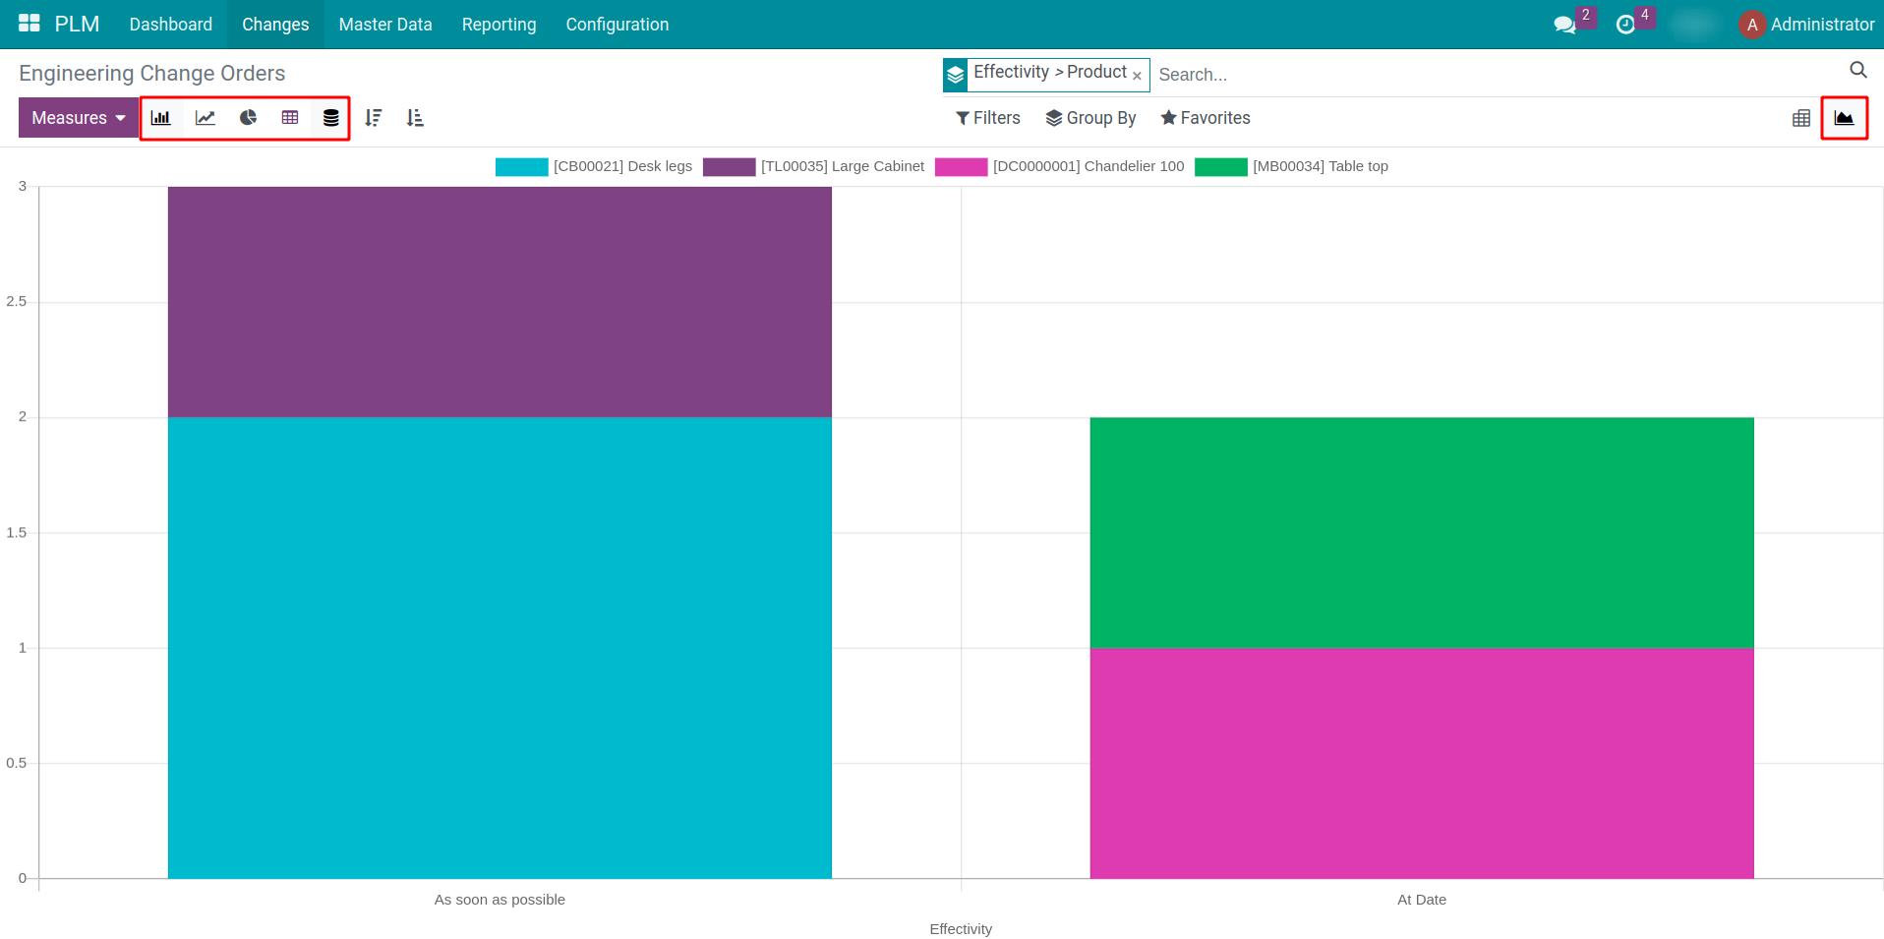Sort bars in descending order
The width and height of the screenshot is (1884, 939).
[x=374, y=118]
